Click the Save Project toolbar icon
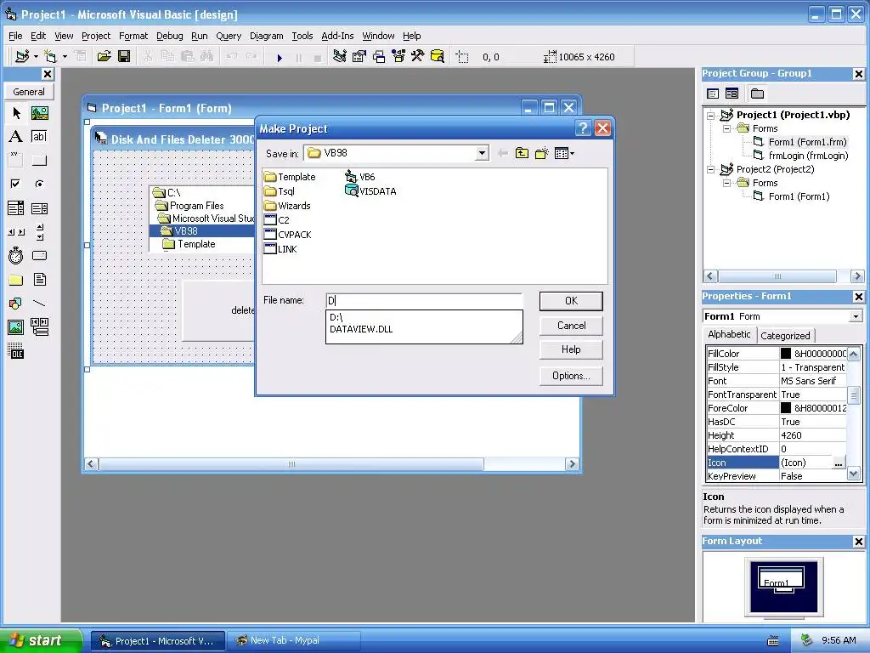The width and height of the screenshot is (870, 653). point(124,57)
